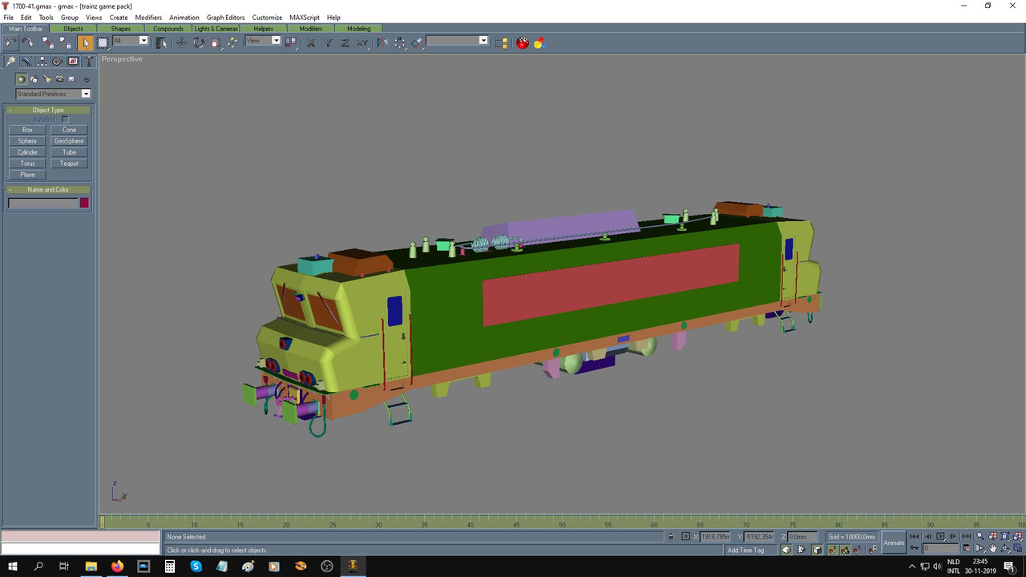1026x577 pixels.
Task: Select the Shapes category in Create panel
Action: pos(34,79)
